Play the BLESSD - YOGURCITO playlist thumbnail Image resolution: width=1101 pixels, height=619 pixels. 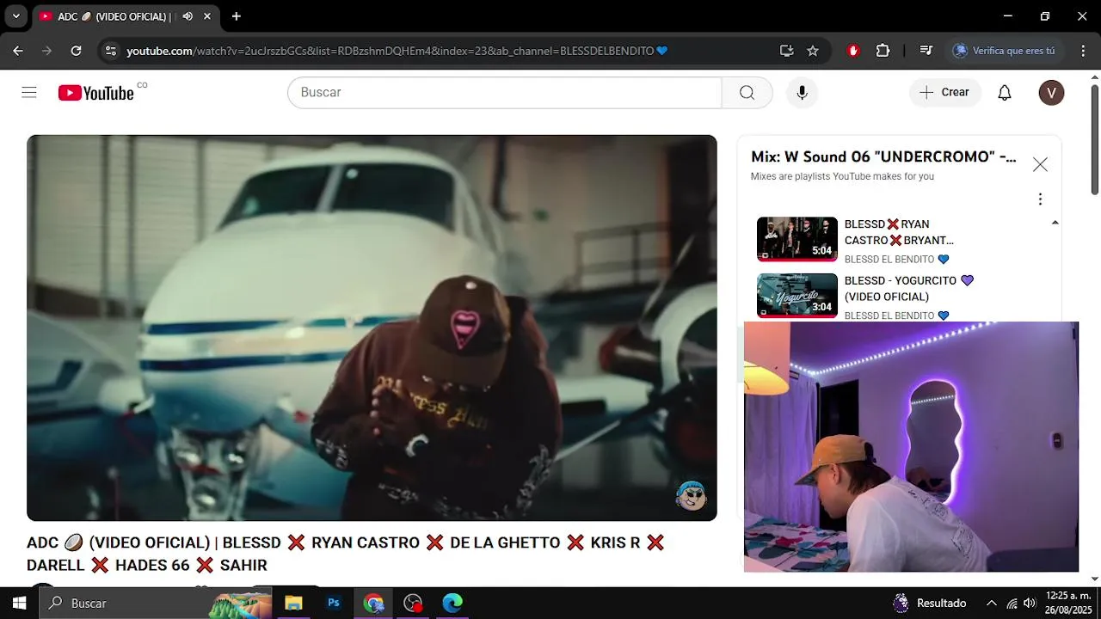[797, 296]
